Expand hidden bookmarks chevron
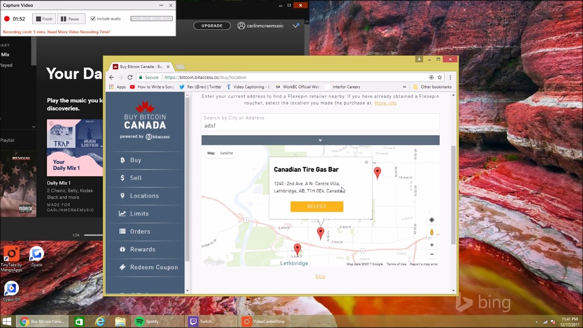The image size is (583, 328). 404,87
